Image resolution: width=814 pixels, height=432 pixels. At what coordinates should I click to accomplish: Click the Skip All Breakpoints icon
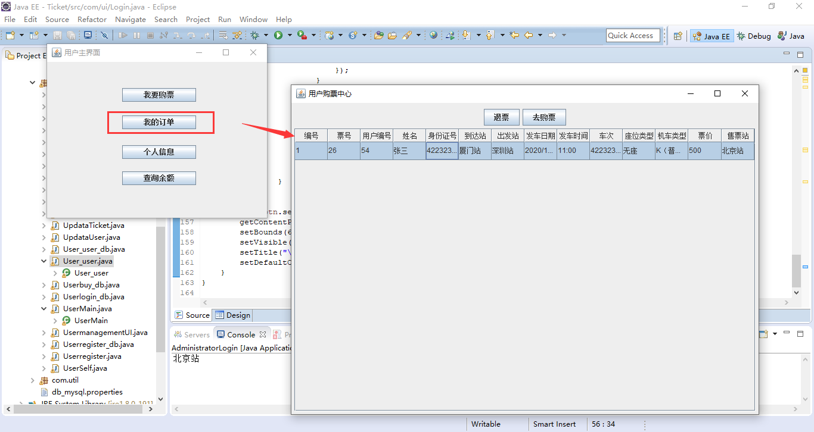pyautogui.click(x=104, y=36)
